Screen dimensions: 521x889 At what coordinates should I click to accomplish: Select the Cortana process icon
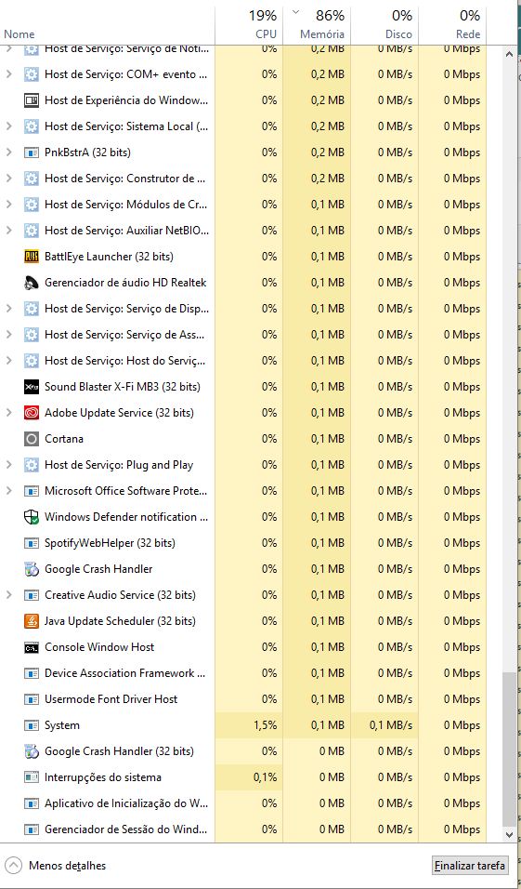[x=32, y=439]
